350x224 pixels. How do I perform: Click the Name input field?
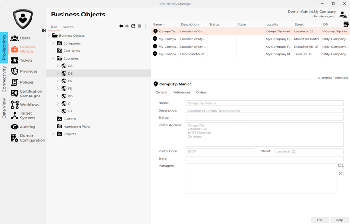pos(265,103)
